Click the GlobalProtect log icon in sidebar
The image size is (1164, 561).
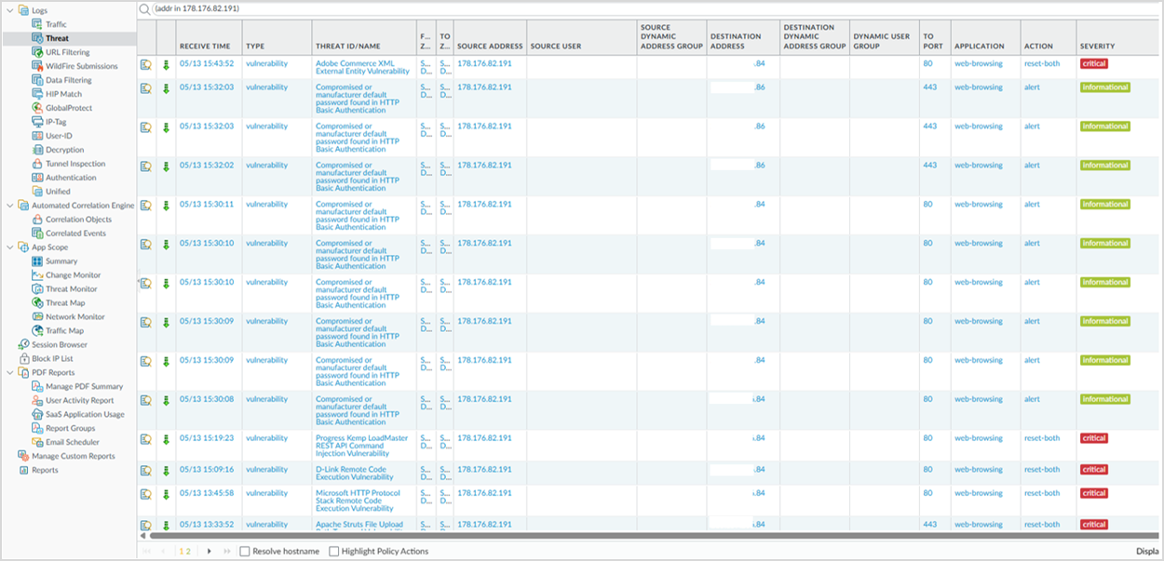pyautogui.click(x=37, y=108)
